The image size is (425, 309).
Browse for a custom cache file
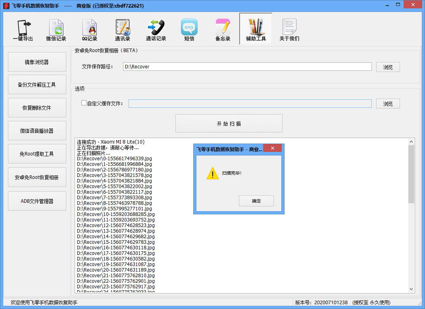pyautogui.click(x=388, y=103)
